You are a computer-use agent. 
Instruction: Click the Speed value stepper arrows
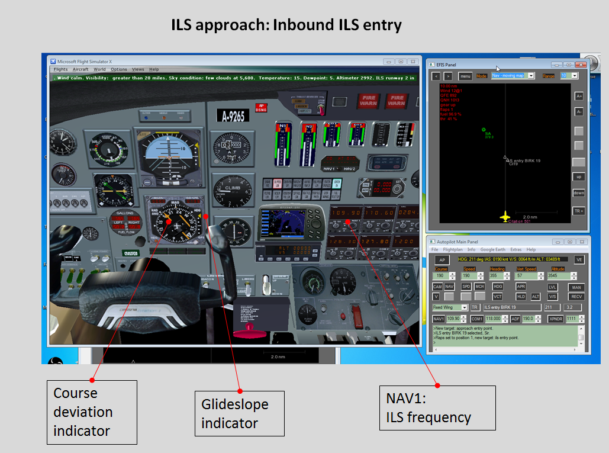(x=481, y=276)
